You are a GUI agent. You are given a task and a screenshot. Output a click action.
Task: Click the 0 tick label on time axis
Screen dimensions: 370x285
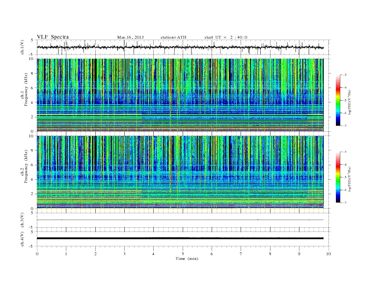click(37, 254)
